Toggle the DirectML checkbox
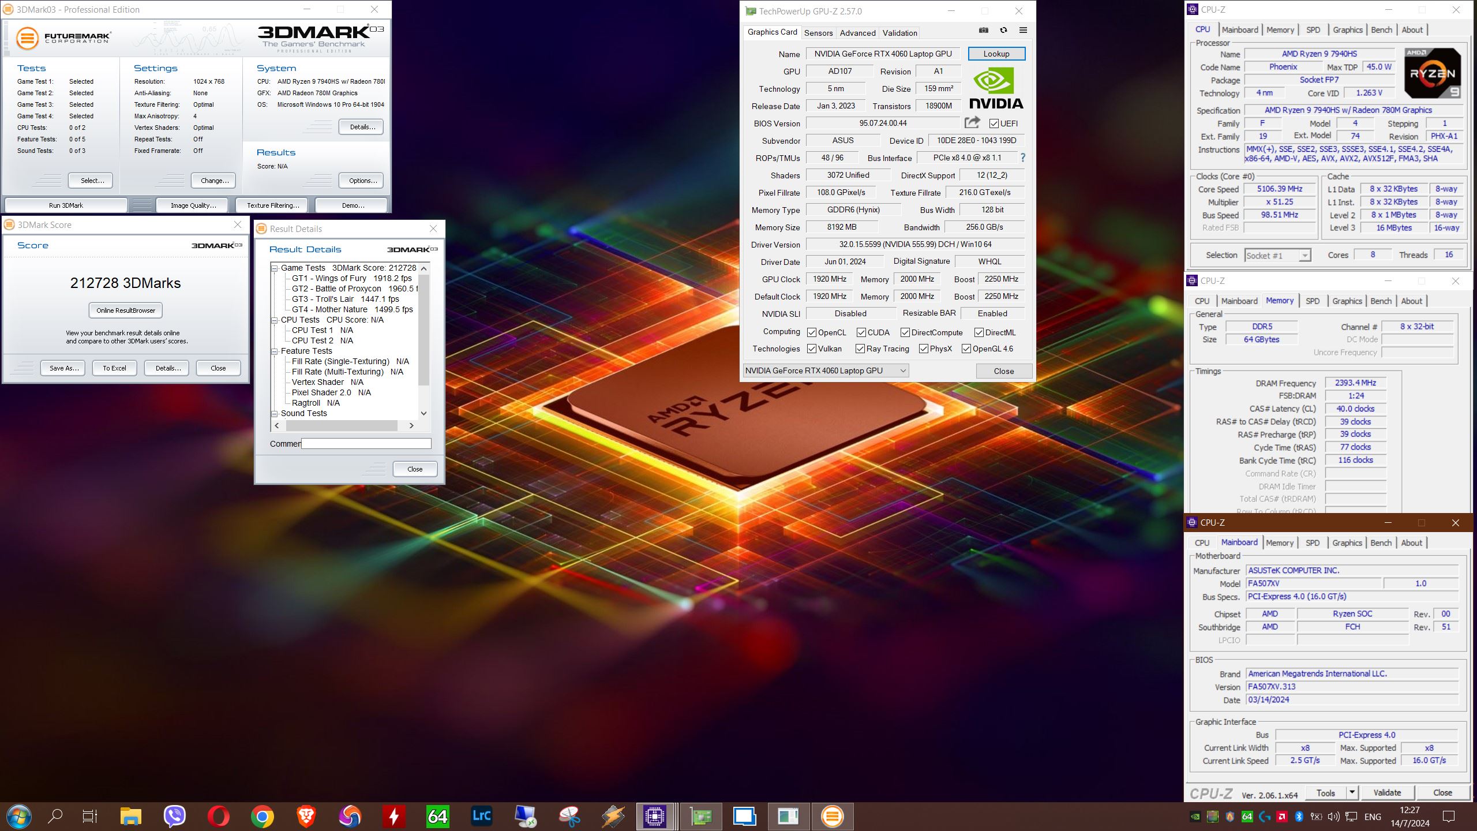Viewport: 1477px width, 831px height. click(979, 332)
